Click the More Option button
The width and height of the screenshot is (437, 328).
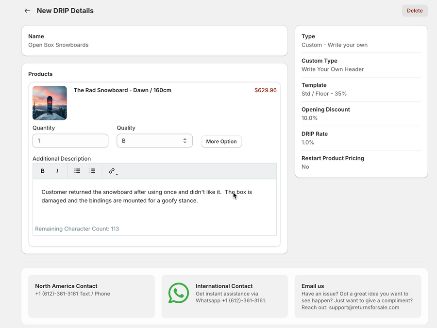point(221,141)
